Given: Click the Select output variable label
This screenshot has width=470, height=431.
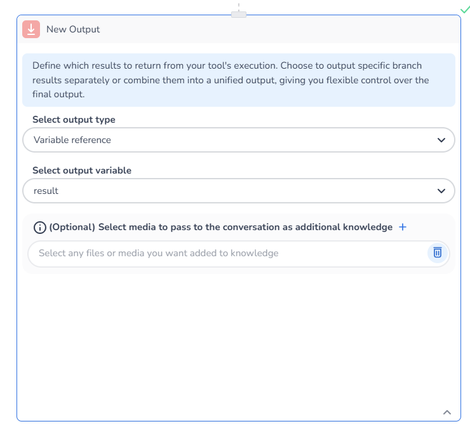Looking at the screenshot, I should pyautogui.click(x=82, y=170).
